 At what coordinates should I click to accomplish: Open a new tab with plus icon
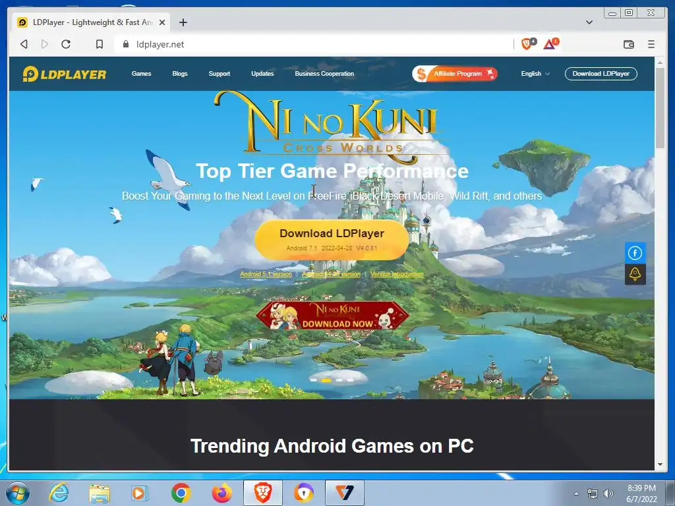(183, 22)
